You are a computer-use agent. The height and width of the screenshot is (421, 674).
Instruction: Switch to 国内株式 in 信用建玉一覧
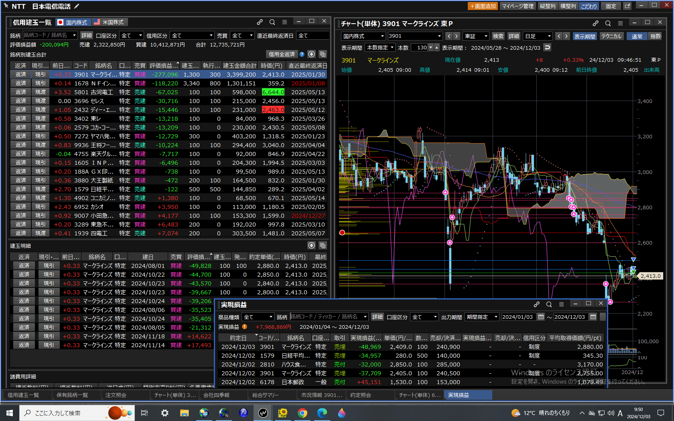(73, 22)
